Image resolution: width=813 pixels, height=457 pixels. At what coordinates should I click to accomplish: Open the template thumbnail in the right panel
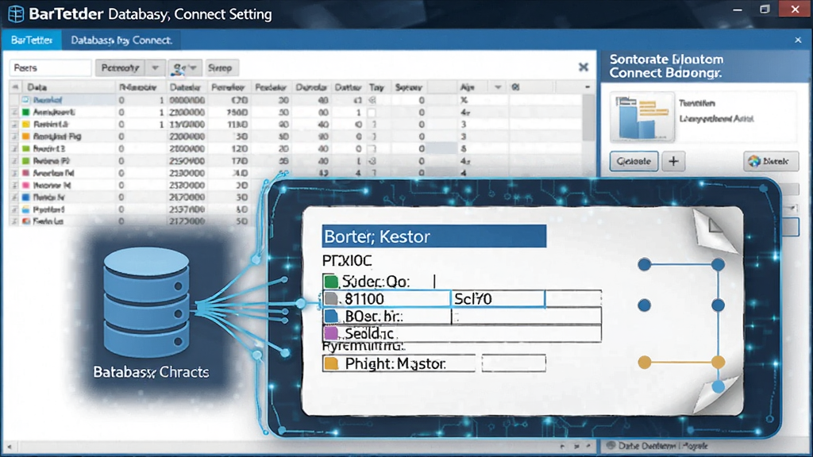coord(642,117)
